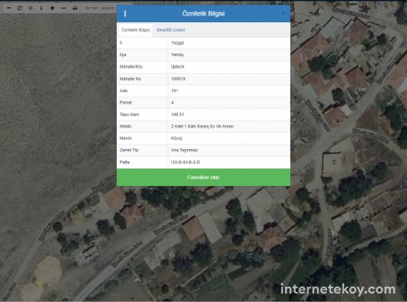Click the Öznitelik Bilgisi dialog title
Viewport: 407px width, 302px height.
pos(203,14)
